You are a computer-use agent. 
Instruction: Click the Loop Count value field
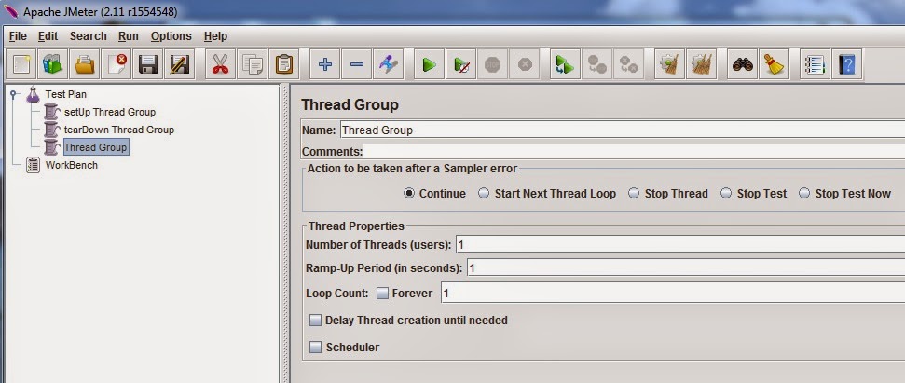point(673,293)
